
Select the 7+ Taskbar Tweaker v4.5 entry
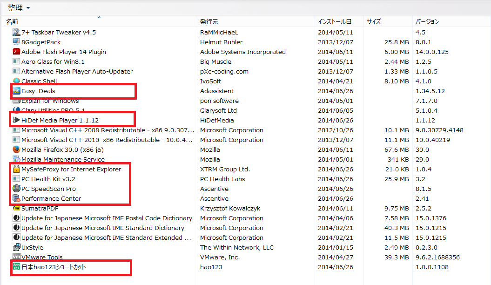[59, 32]
